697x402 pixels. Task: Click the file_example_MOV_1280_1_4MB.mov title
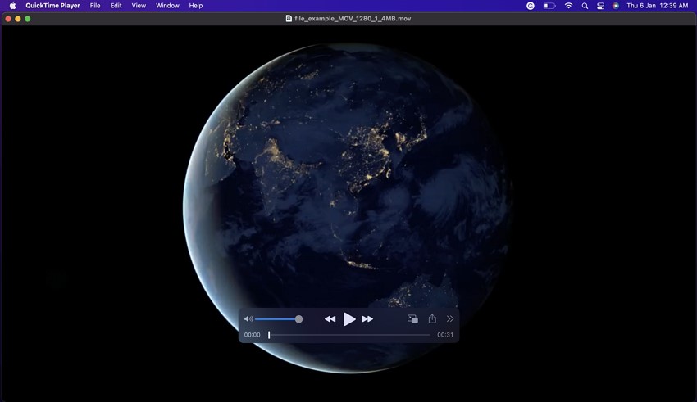[353, 19]
